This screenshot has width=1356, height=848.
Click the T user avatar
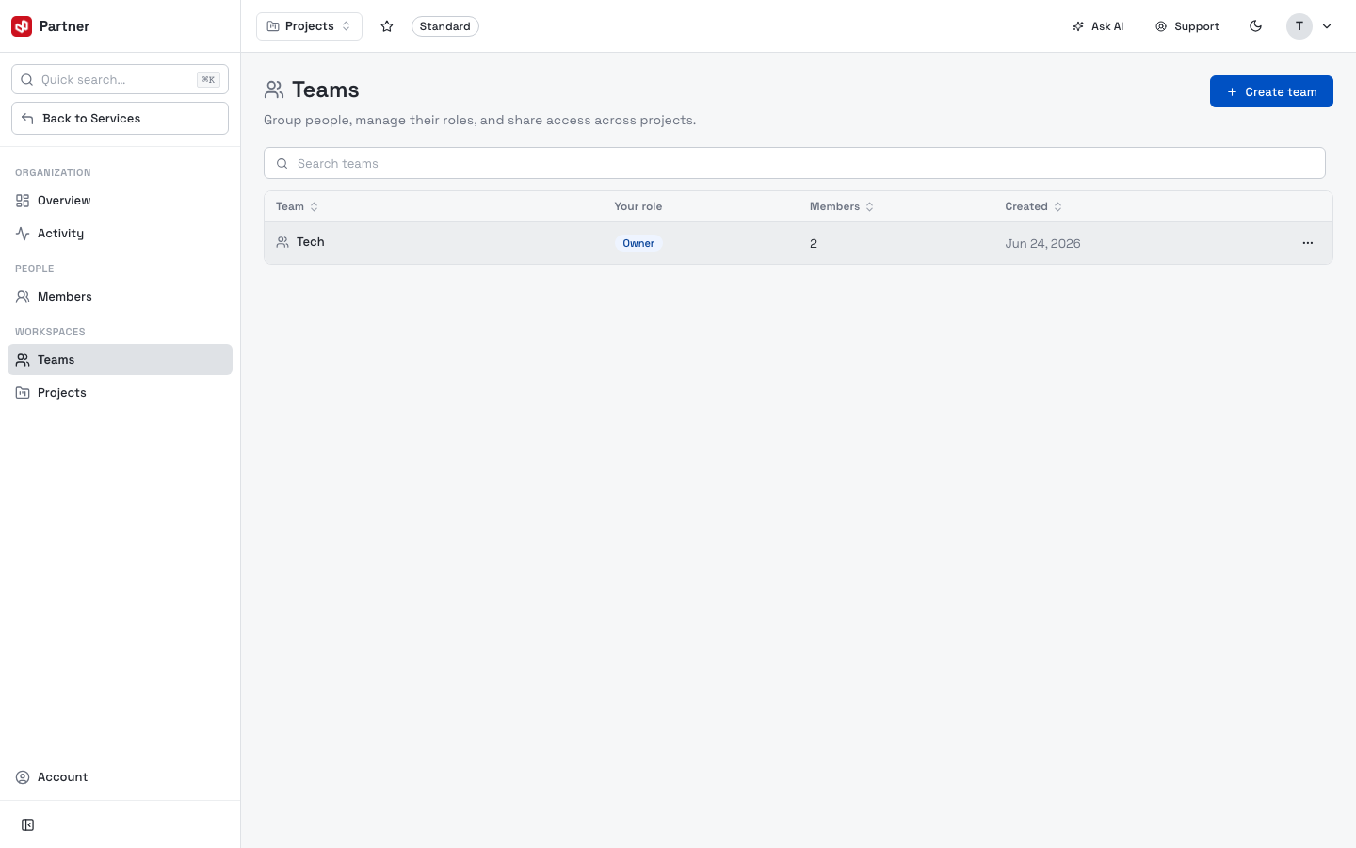pyautogui.click(x=1299, y=26)
